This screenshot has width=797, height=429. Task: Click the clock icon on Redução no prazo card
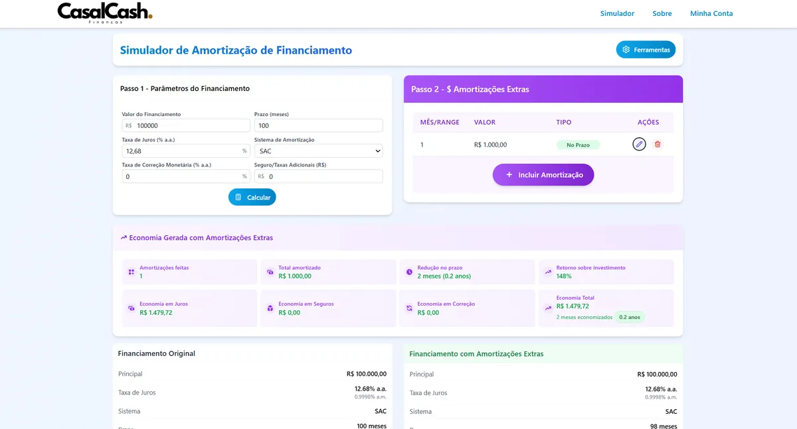click(x=409, y=271)
